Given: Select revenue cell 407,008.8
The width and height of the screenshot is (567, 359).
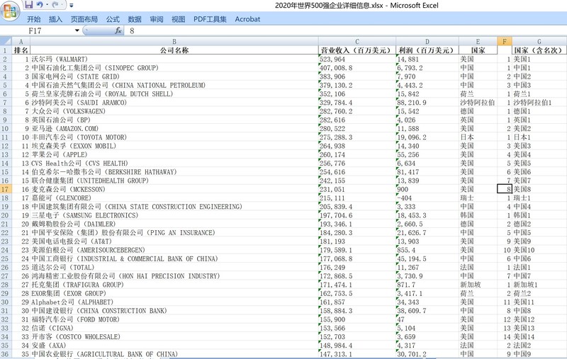Looking at the screenshot, I should point(357,67).
